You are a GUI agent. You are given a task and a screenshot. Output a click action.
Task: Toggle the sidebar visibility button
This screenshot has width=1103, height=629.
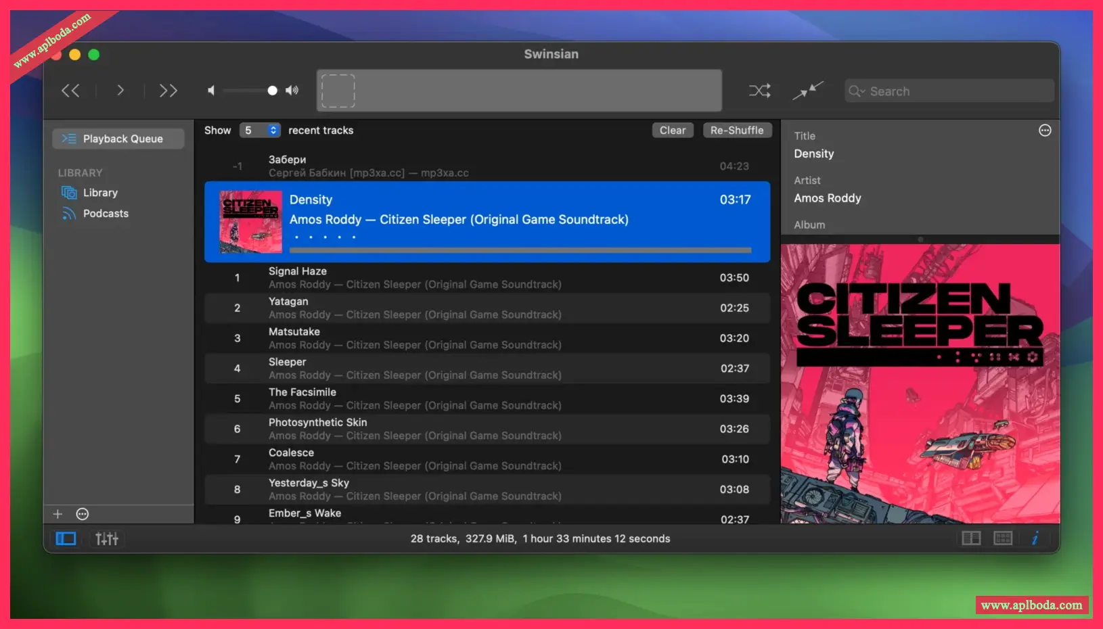tap(66, 539)
